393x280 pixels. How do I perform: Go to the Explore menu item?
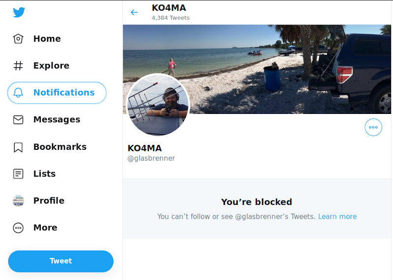(51, 66)
